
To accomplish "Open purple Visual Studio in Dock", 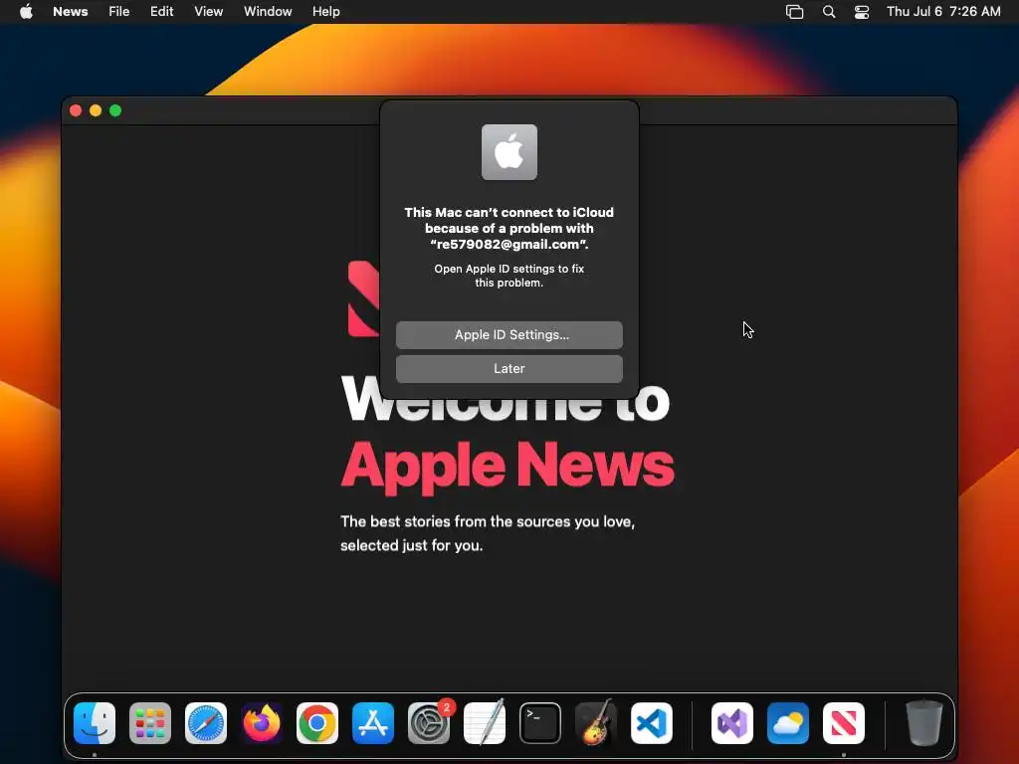I will (x=732, y=723).
